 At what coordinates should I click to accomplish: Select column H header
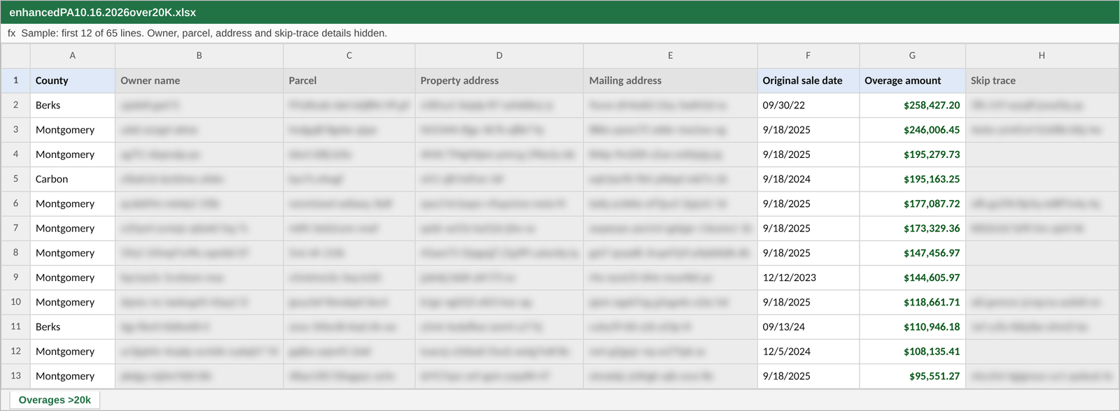click(1042, 55)
